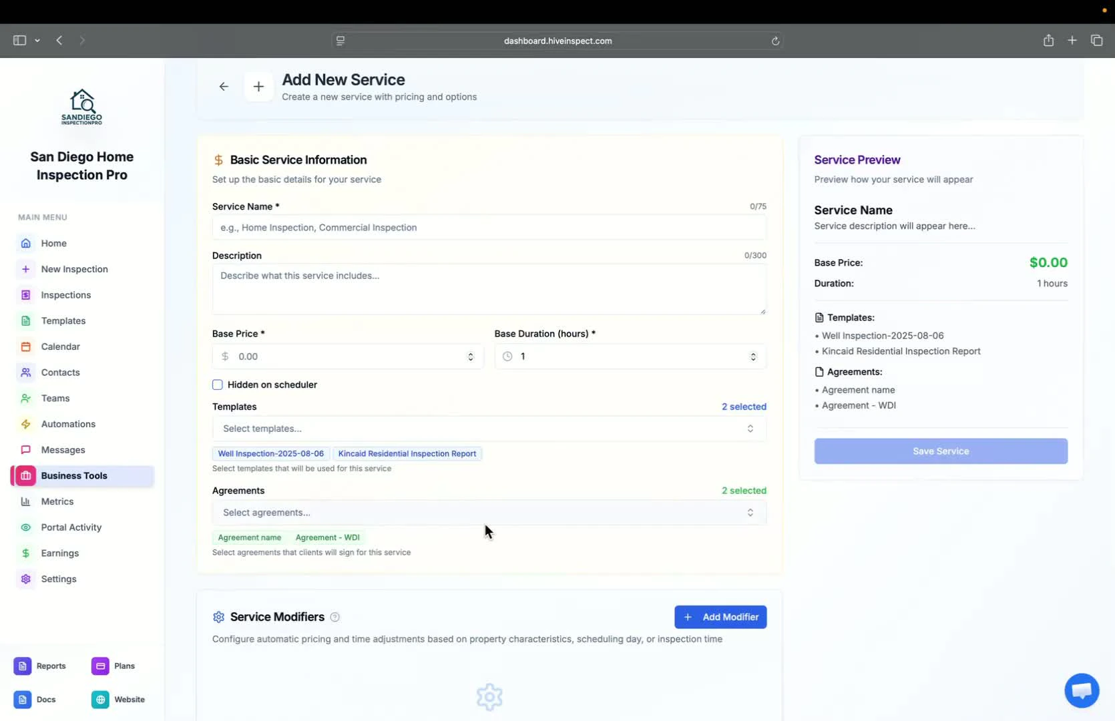Select the New Inspection menu item

tap(73, 269)
